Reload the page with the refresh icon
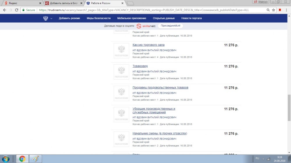 pos(17,10)
